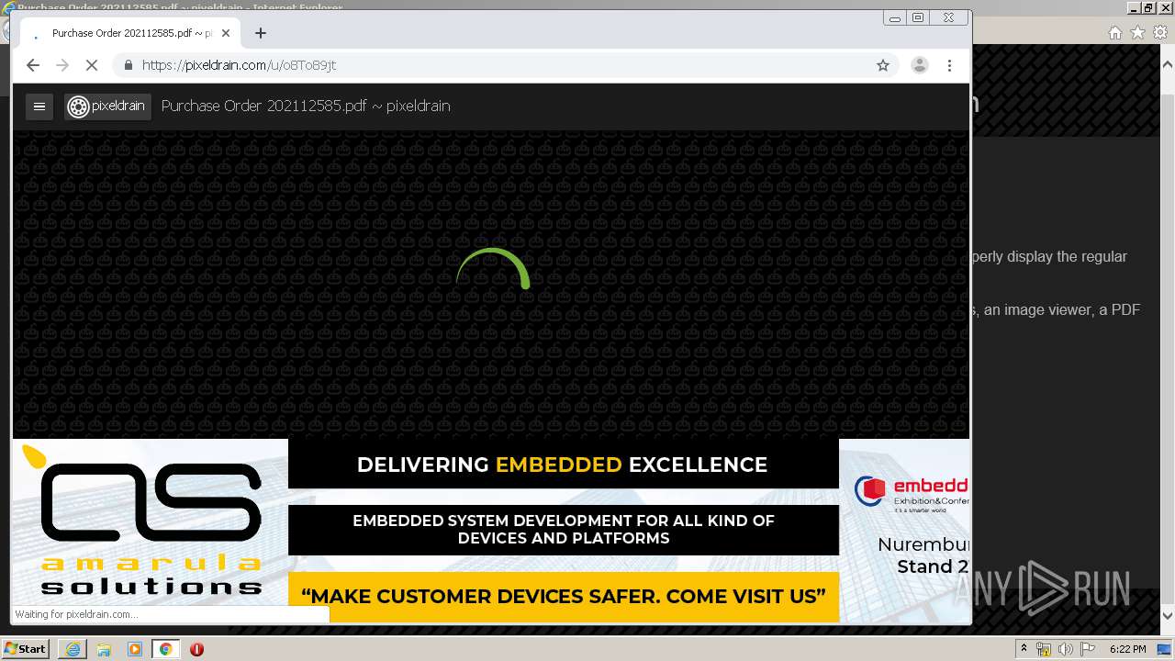
Task: Open the red stop-sign taskbar icon
Action: (x=196, y=649)
